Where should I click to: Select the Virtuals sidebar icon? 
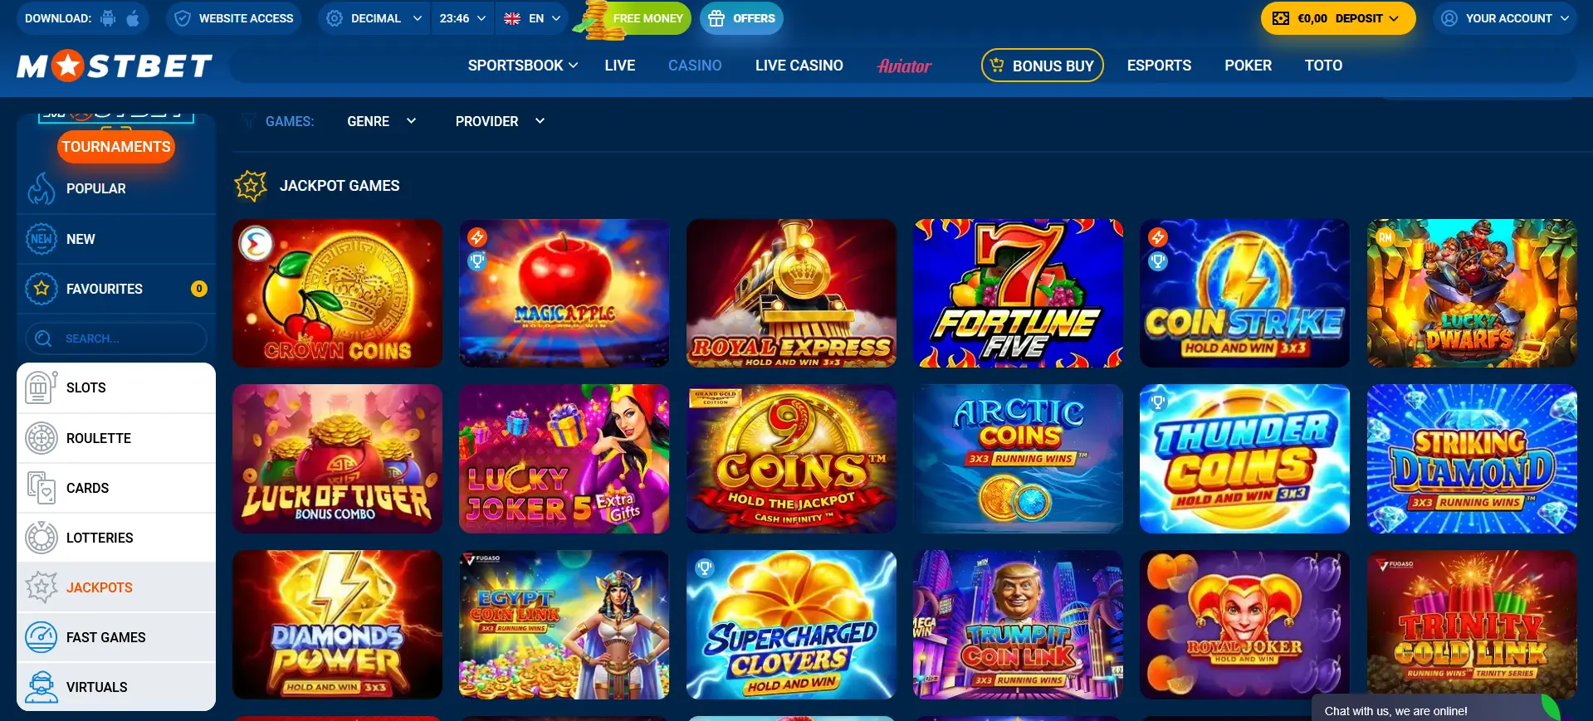[x=41, y=687]
